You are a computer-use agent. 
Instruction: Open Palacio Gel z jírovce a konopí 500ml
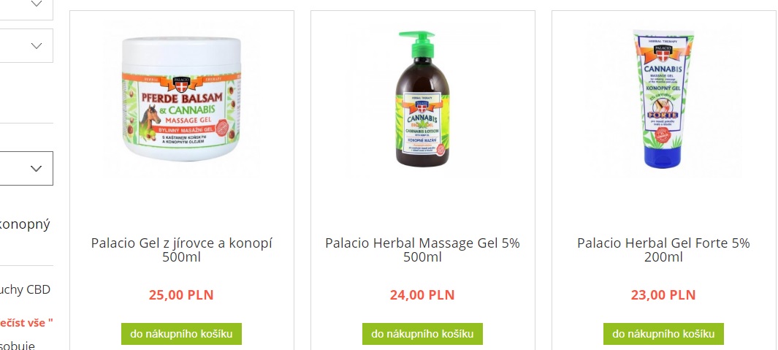182,250
